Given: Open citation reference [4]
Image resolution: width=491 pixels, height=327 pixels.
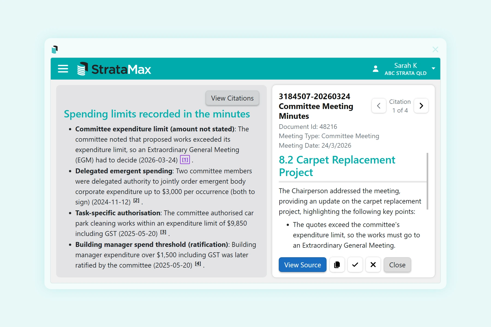Looking at the screenshot, I should [x=198, y=264].
